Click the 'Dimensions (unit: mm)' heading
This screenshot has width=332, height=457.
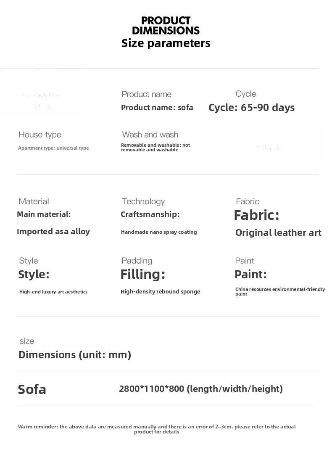click(75, 355)
